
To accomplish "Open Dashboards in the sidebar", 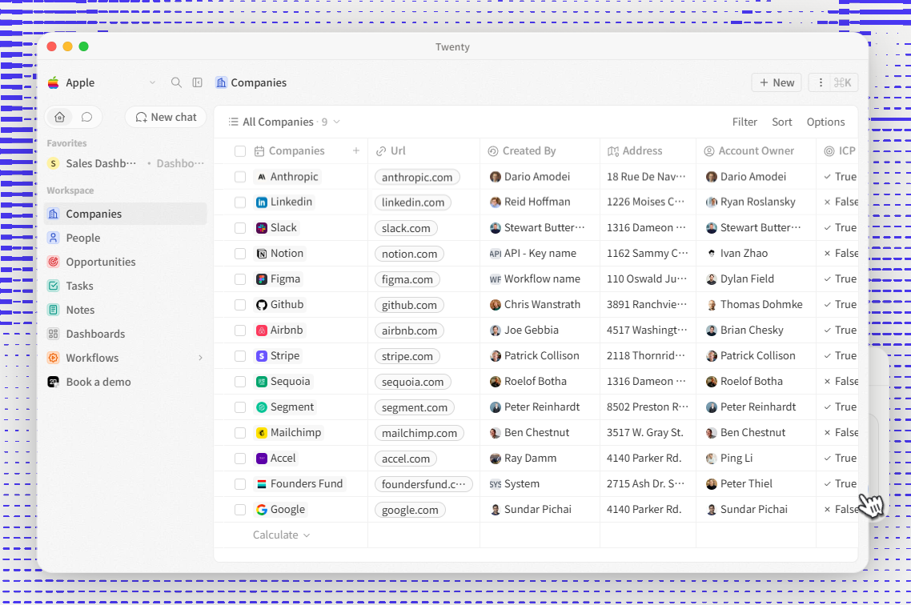I will (x=126, y=334).
